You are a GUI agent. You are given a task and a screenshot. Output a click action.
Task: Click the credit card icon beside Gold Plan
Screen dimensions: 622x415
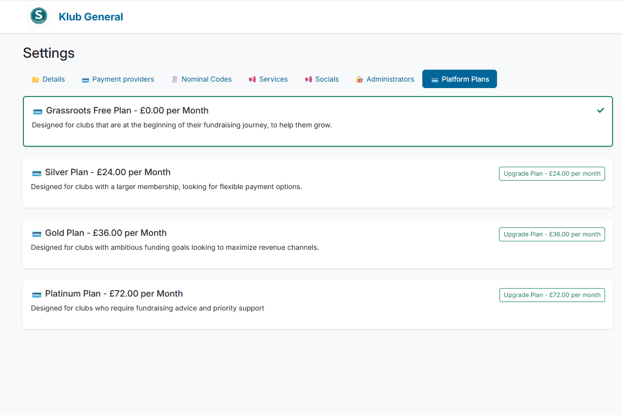[37, 233]
